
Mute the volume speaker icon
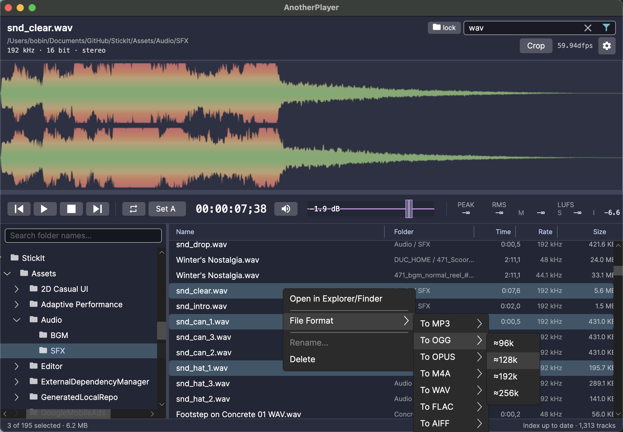(x=286, y=209)
